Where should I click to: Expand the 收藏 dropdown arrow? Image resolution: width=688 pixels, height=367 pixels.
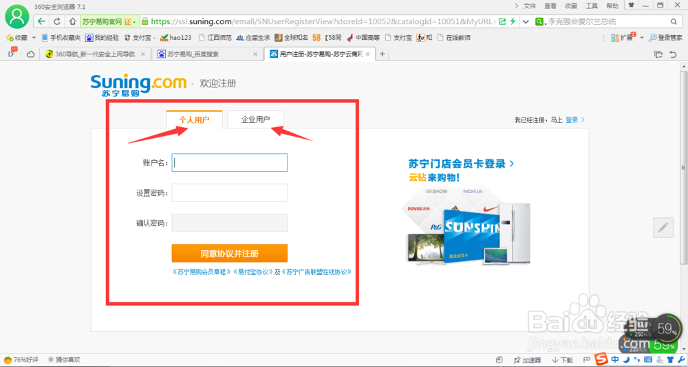pyautogui.click(x=34, y=38)
